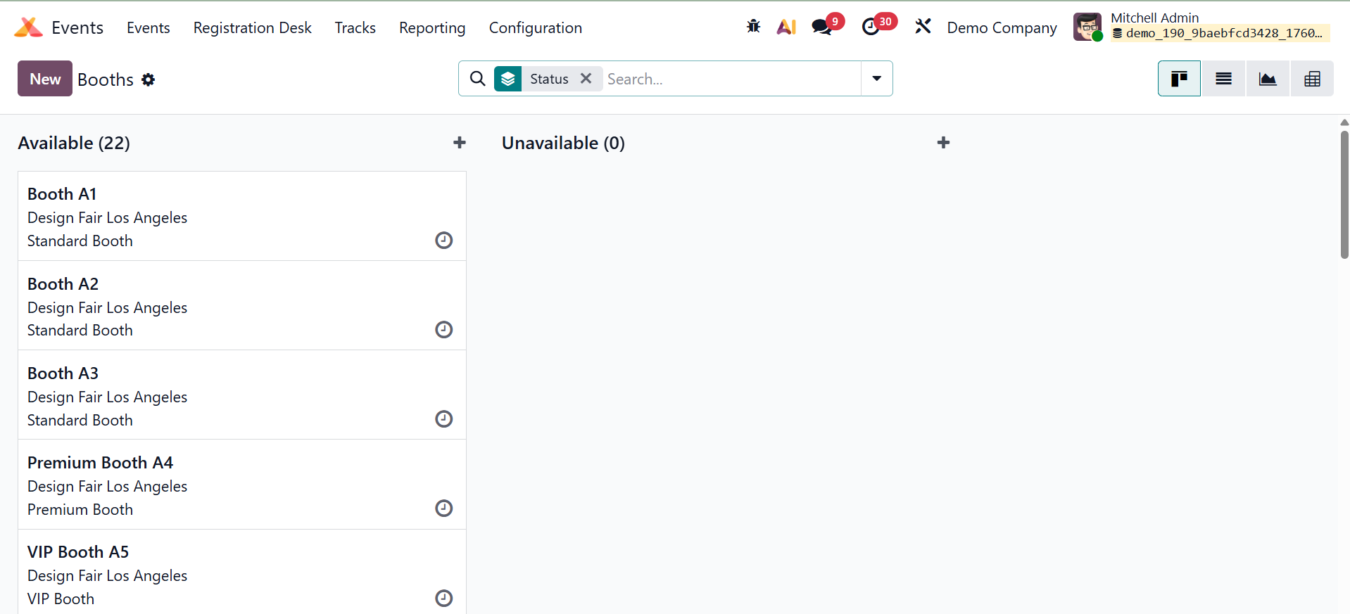Open the Registration Desk menu

[x=252, y=27]
